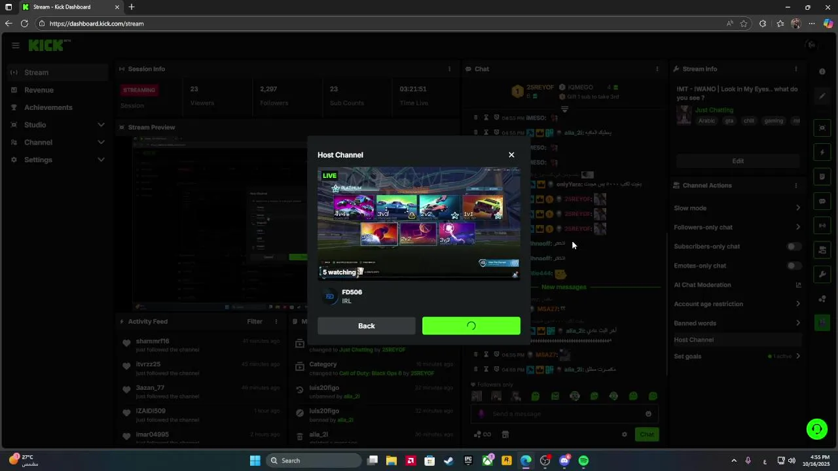Image resolution: width=838 pixels, height=471 pixels.
Task: Open chat settings gear icon
Action: 625,434
